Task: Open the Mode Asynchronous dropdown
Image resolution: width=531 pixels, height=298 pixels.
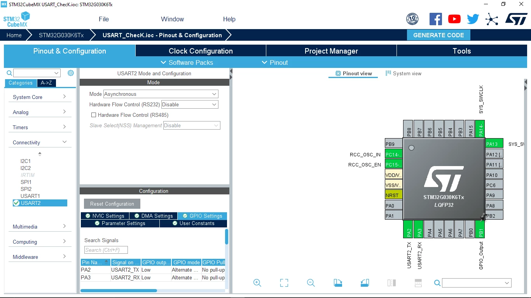Action: (x=161, y=94)
